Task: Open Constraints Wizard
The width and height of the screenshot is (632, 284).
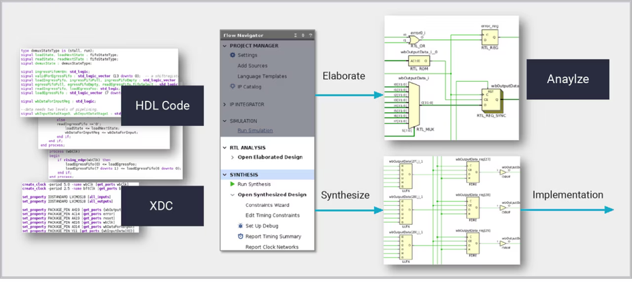Action: click(x=267, y=205)
